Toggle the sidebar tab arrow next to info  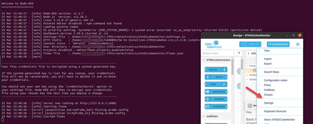[240, 53]
